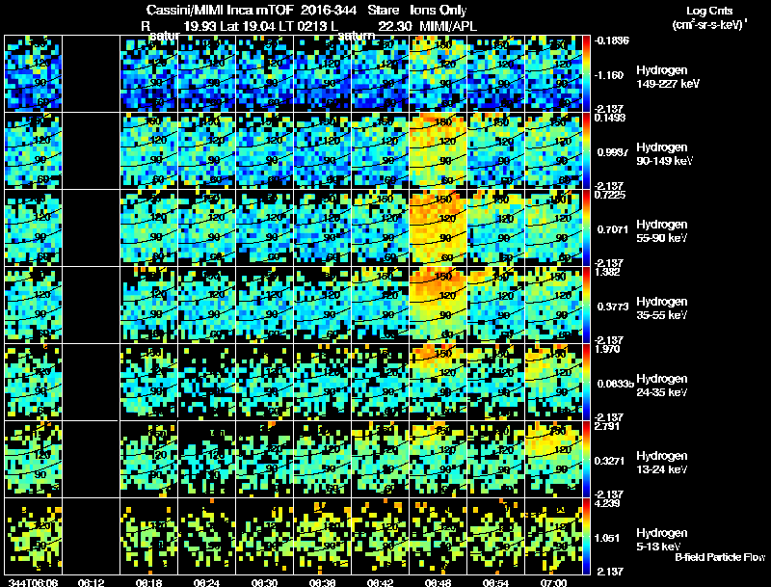The image size is (771, 587).
Task: Open the 5-13 keV image panel at 06:36
Action: (x=322, y=537)
